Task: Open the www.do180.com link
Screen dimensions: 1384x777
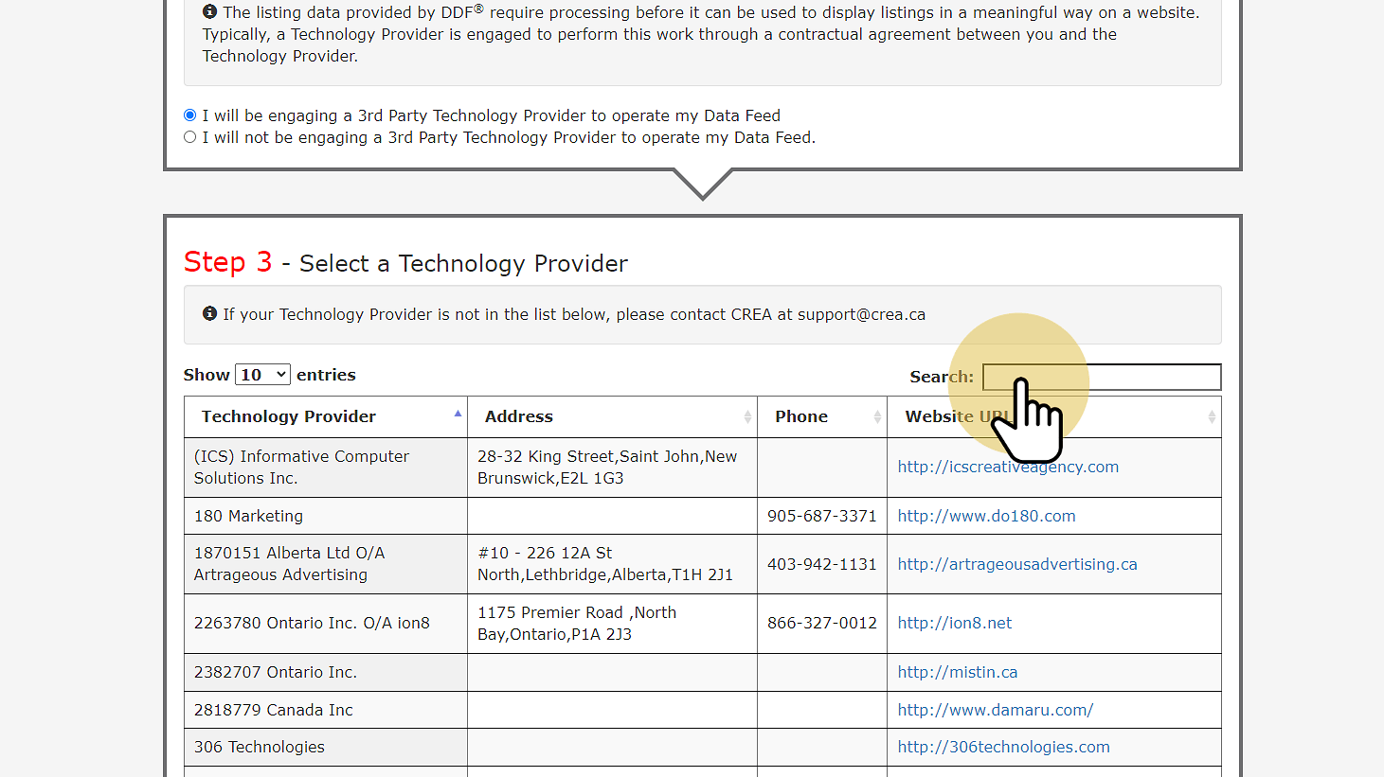Action: [x=986, y=516]
